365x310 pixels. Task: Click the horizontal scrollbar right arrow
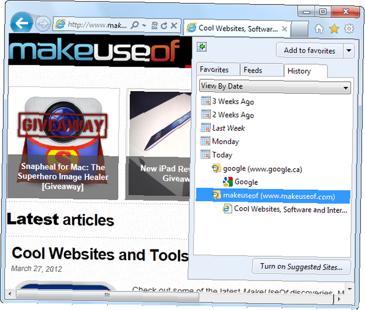click(339, 299)
